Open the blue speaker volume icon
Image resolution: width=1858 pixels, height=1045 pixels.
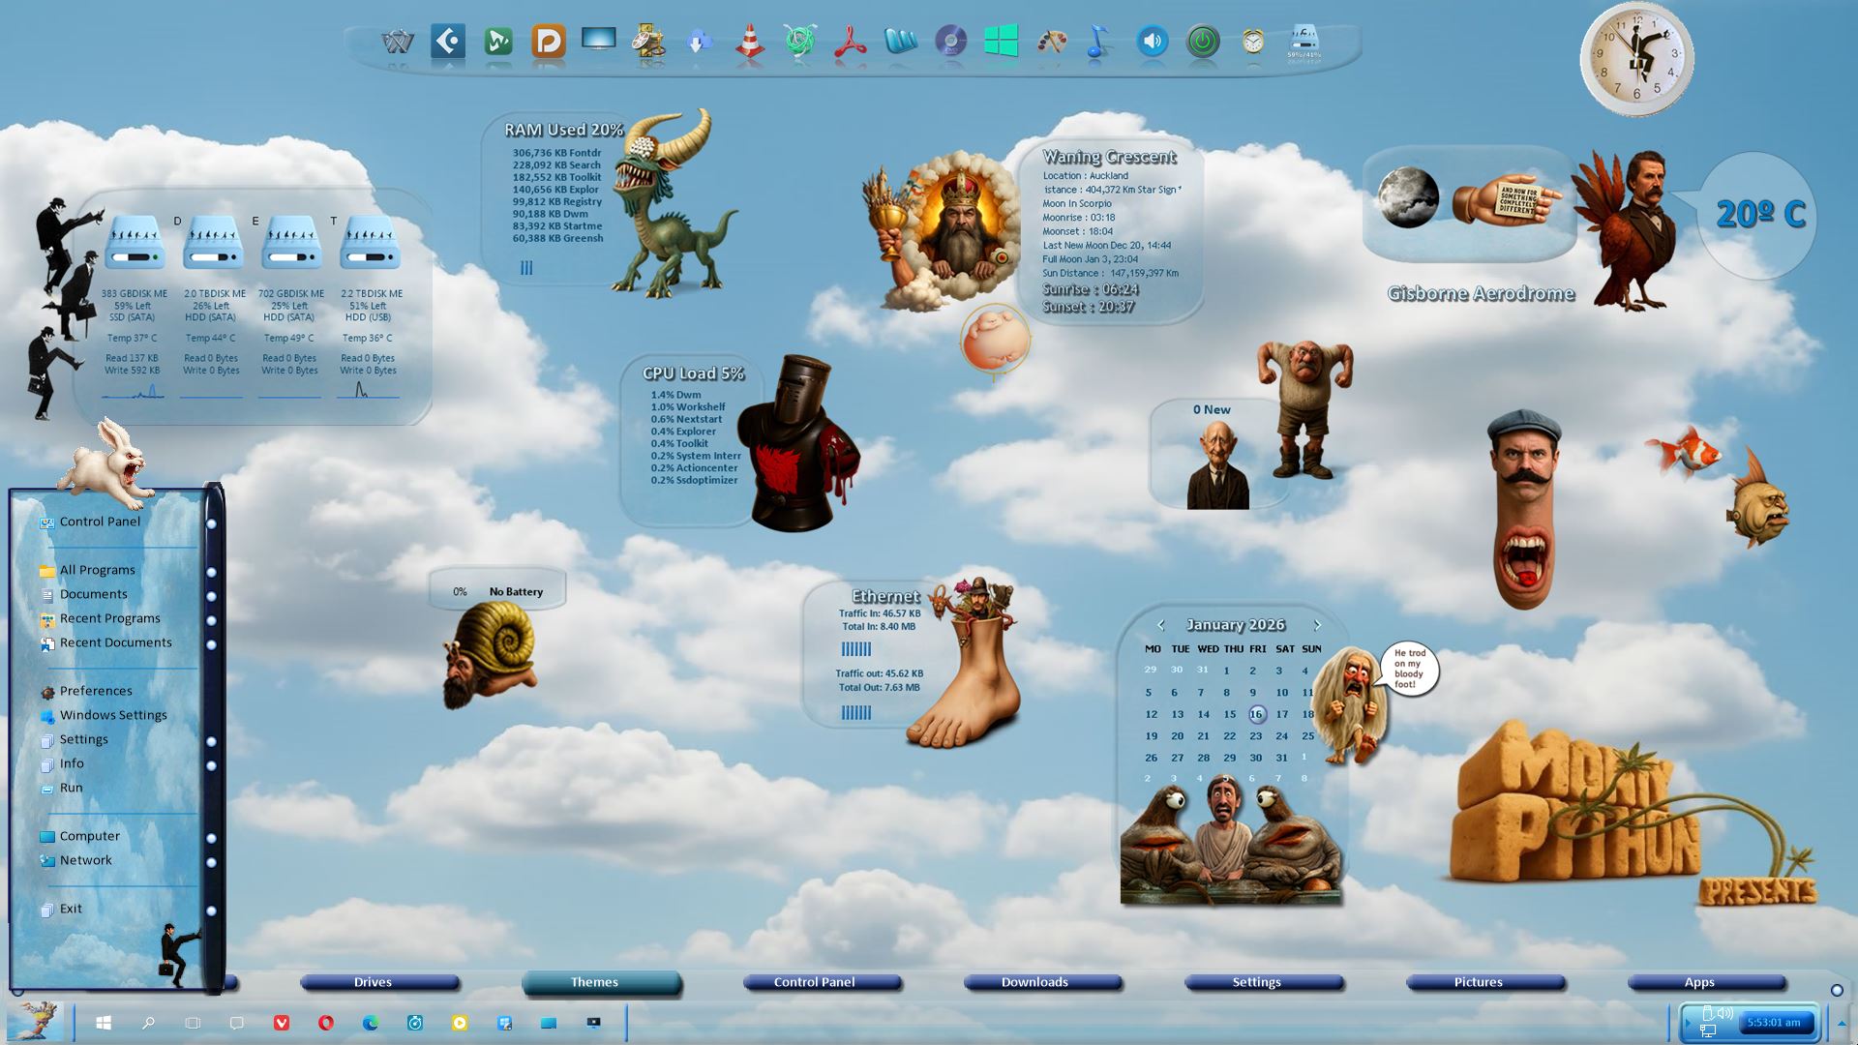(1152, 42)
